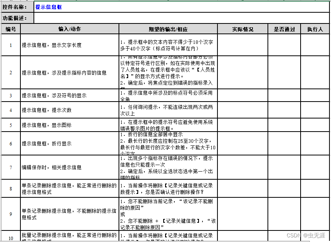331x242 pixels.
Task: Click the cell 提示信息框，涉及符号的显示
Action: [x=70, y=95]
